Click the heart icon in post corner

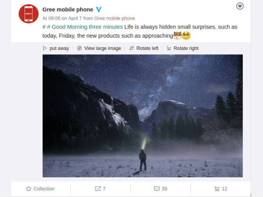[240, 6]
